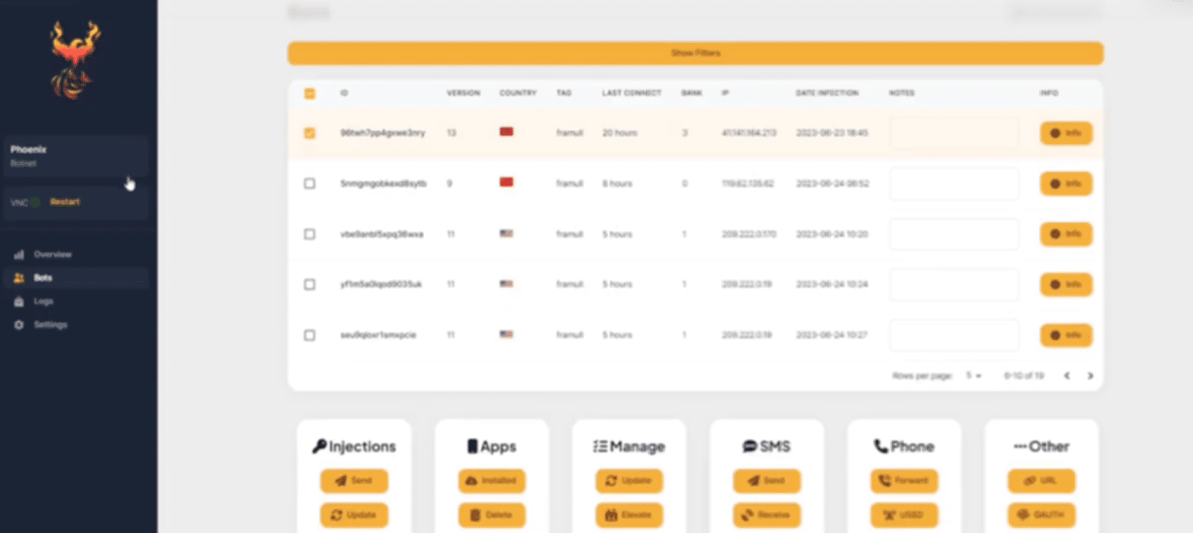Click the Send button under SMS

767,481
